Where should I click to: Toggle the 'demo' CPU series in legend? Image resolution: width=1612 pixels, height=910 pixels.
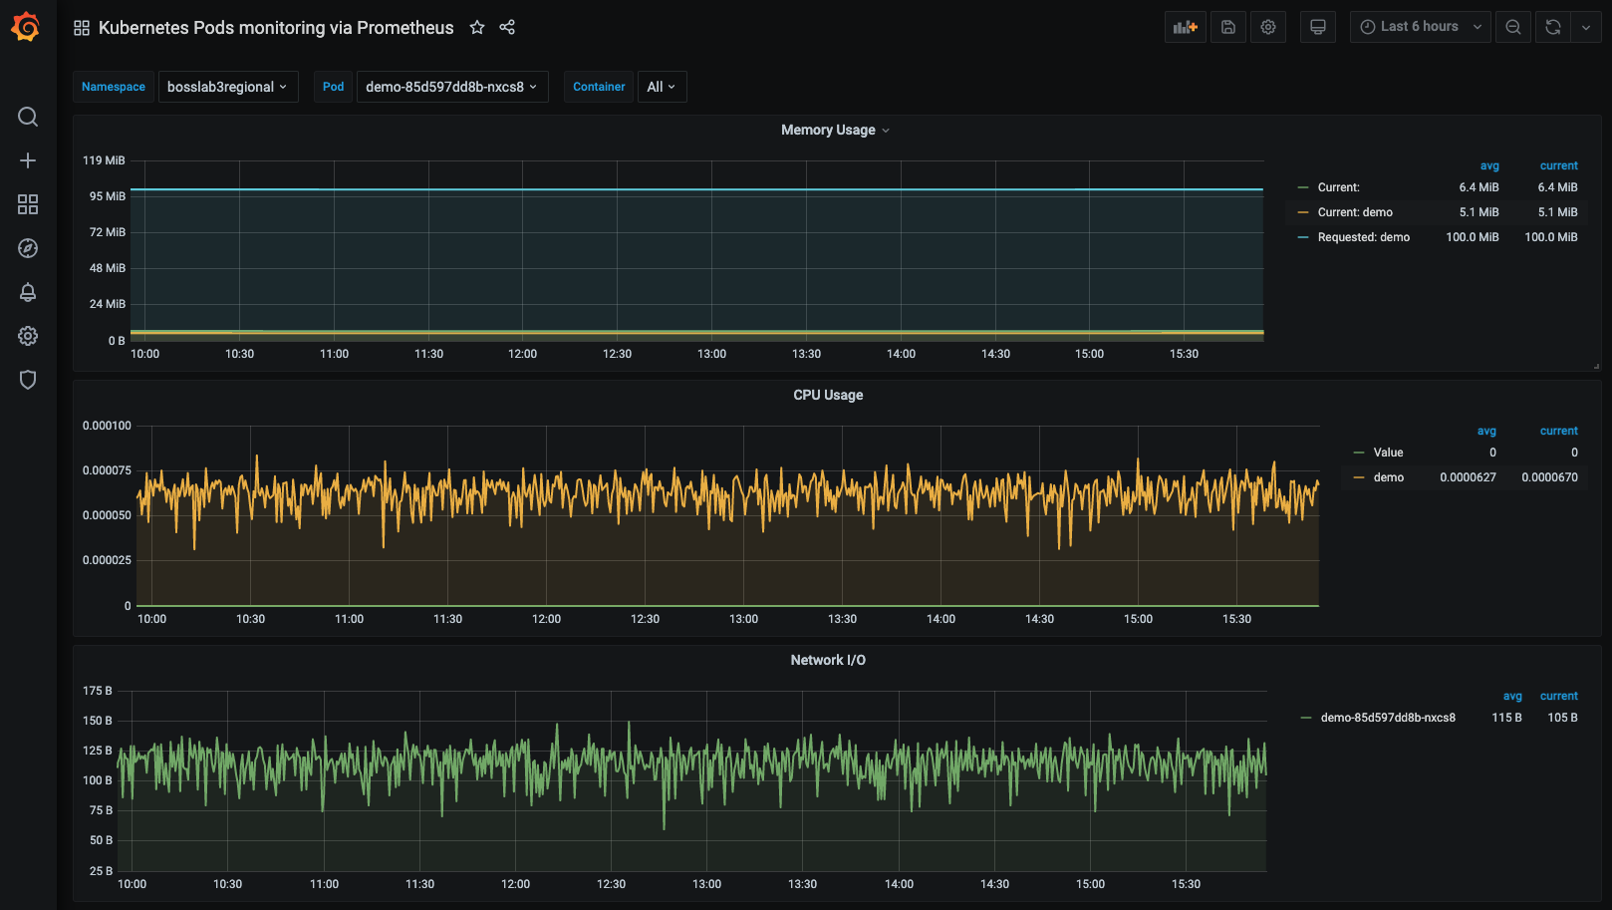[x=1388, y=477]
